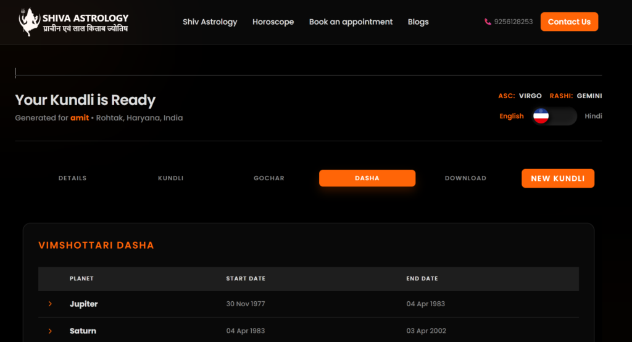Toggle the English/Hindi language switch

point(554,116)
